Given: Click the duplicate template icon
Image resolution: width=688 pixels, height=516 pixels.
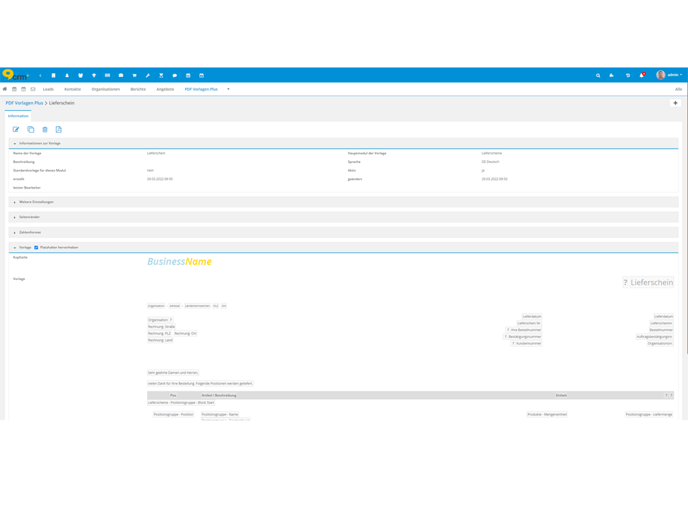Looking at the screenshot, I should [30, 129].
